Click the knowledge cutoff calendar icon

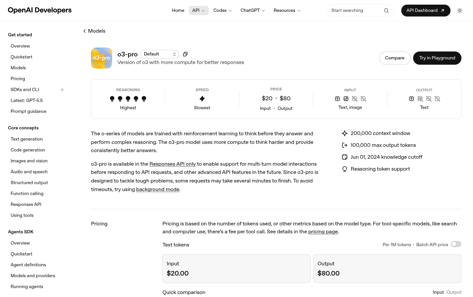(x=345, y=157)
